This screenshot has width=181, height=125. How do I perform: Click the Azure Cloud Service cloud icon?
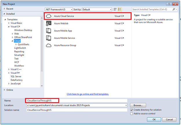click(49, 16)
